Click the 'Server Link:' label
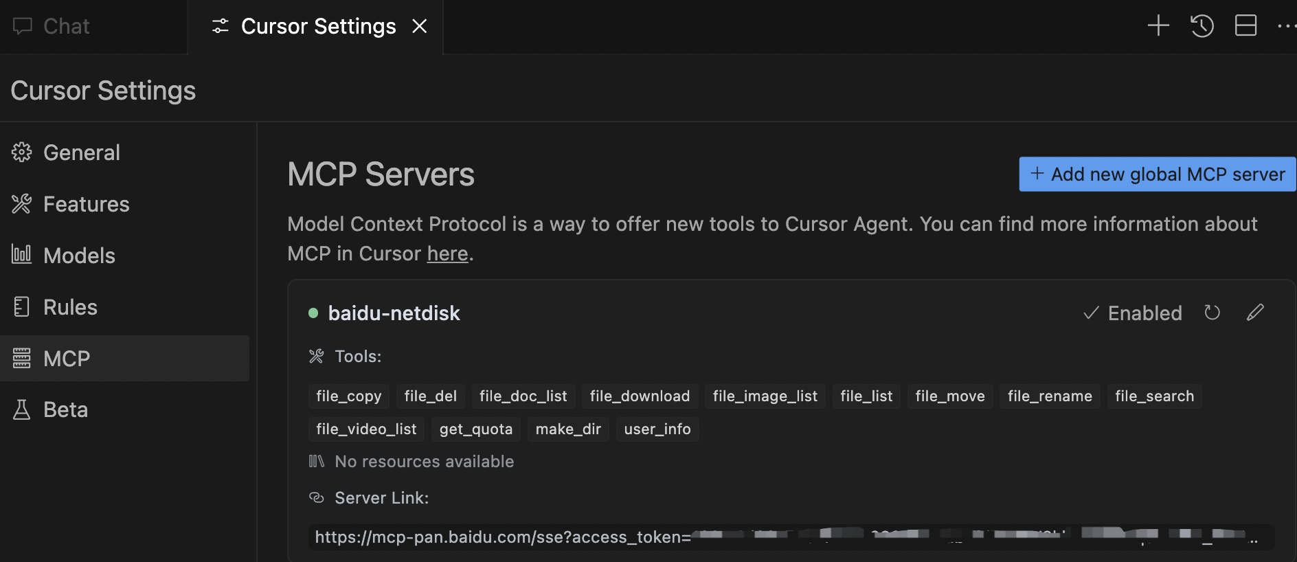Screen dimensions: 1297x562 [382, 498]
